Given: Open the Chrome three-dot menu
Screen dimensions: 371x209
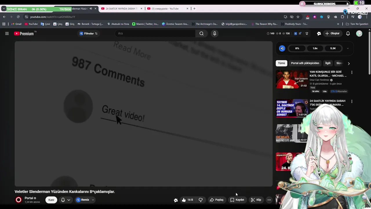Looking at the screenshot, I should pos(366,17).
